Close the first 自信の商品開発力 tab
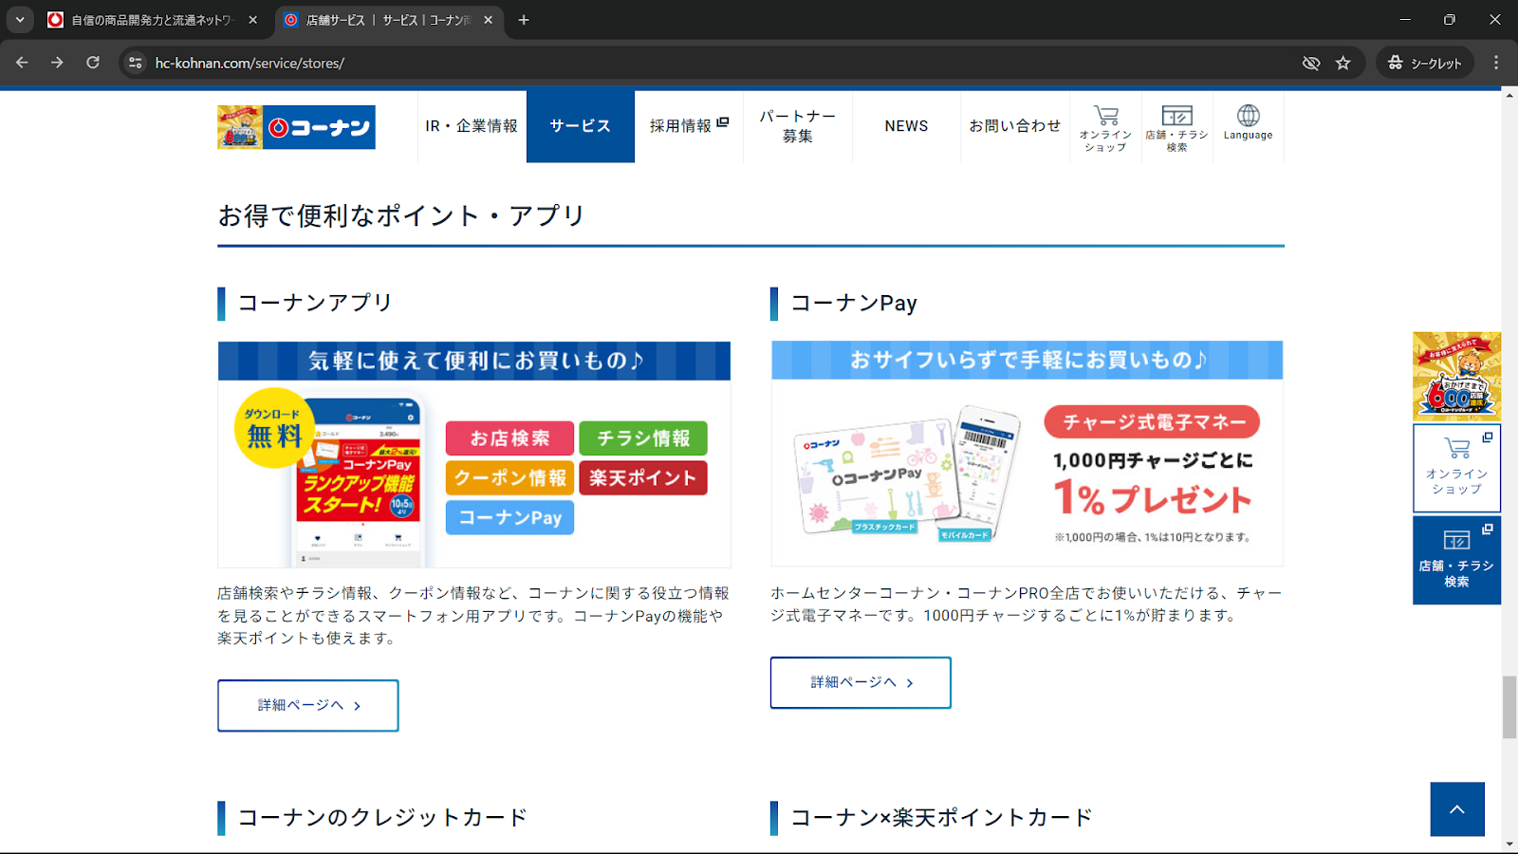Image resolution: width=1518 pixels, height=854 pixels. (x=252, y=20)
